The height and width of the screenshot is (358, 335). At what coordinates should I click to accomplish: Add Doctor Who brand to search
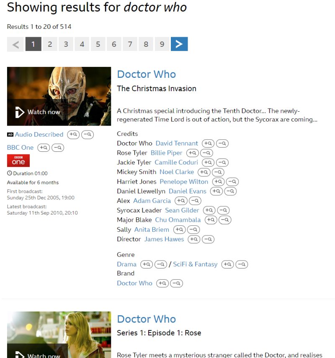(x=162, y=283)
